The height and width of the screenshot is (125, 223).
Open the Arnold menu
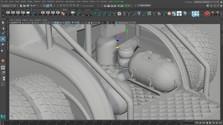point(116,2)
